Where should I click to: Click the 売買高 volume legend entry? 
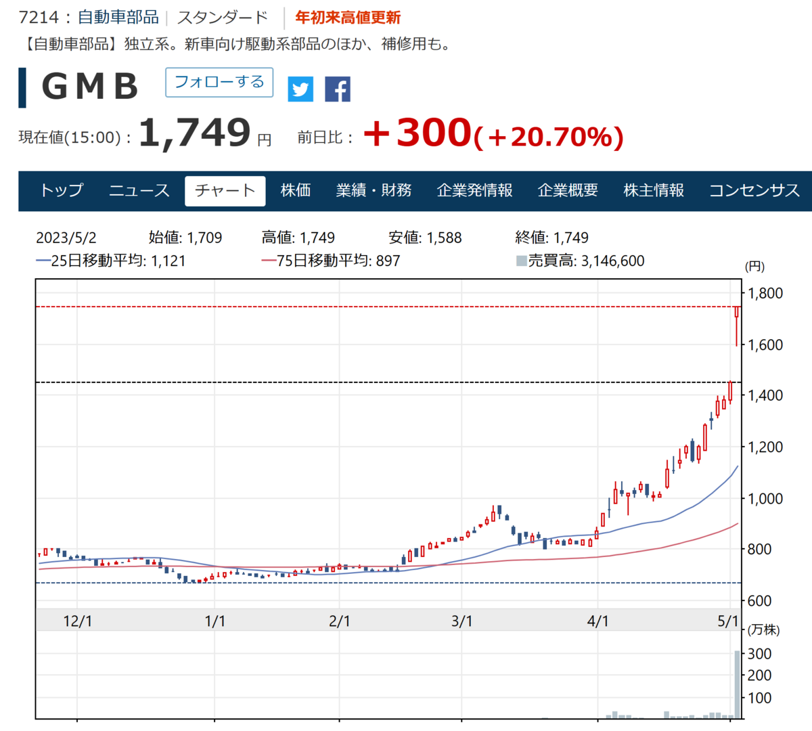pos(581,261)
